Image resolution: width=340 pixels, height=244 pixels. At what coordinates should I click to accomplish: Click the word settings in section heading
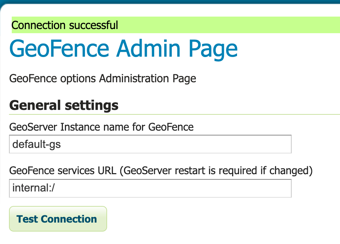[92, 105]
